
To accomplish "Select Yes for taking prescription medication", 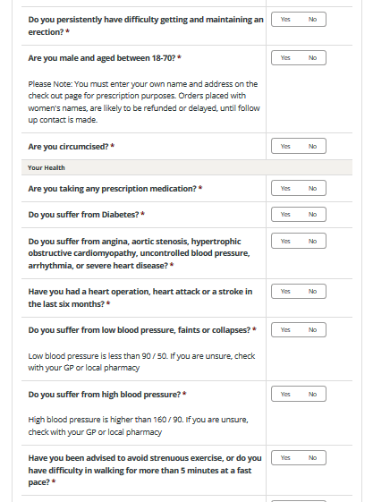I will tap(285, 188).
